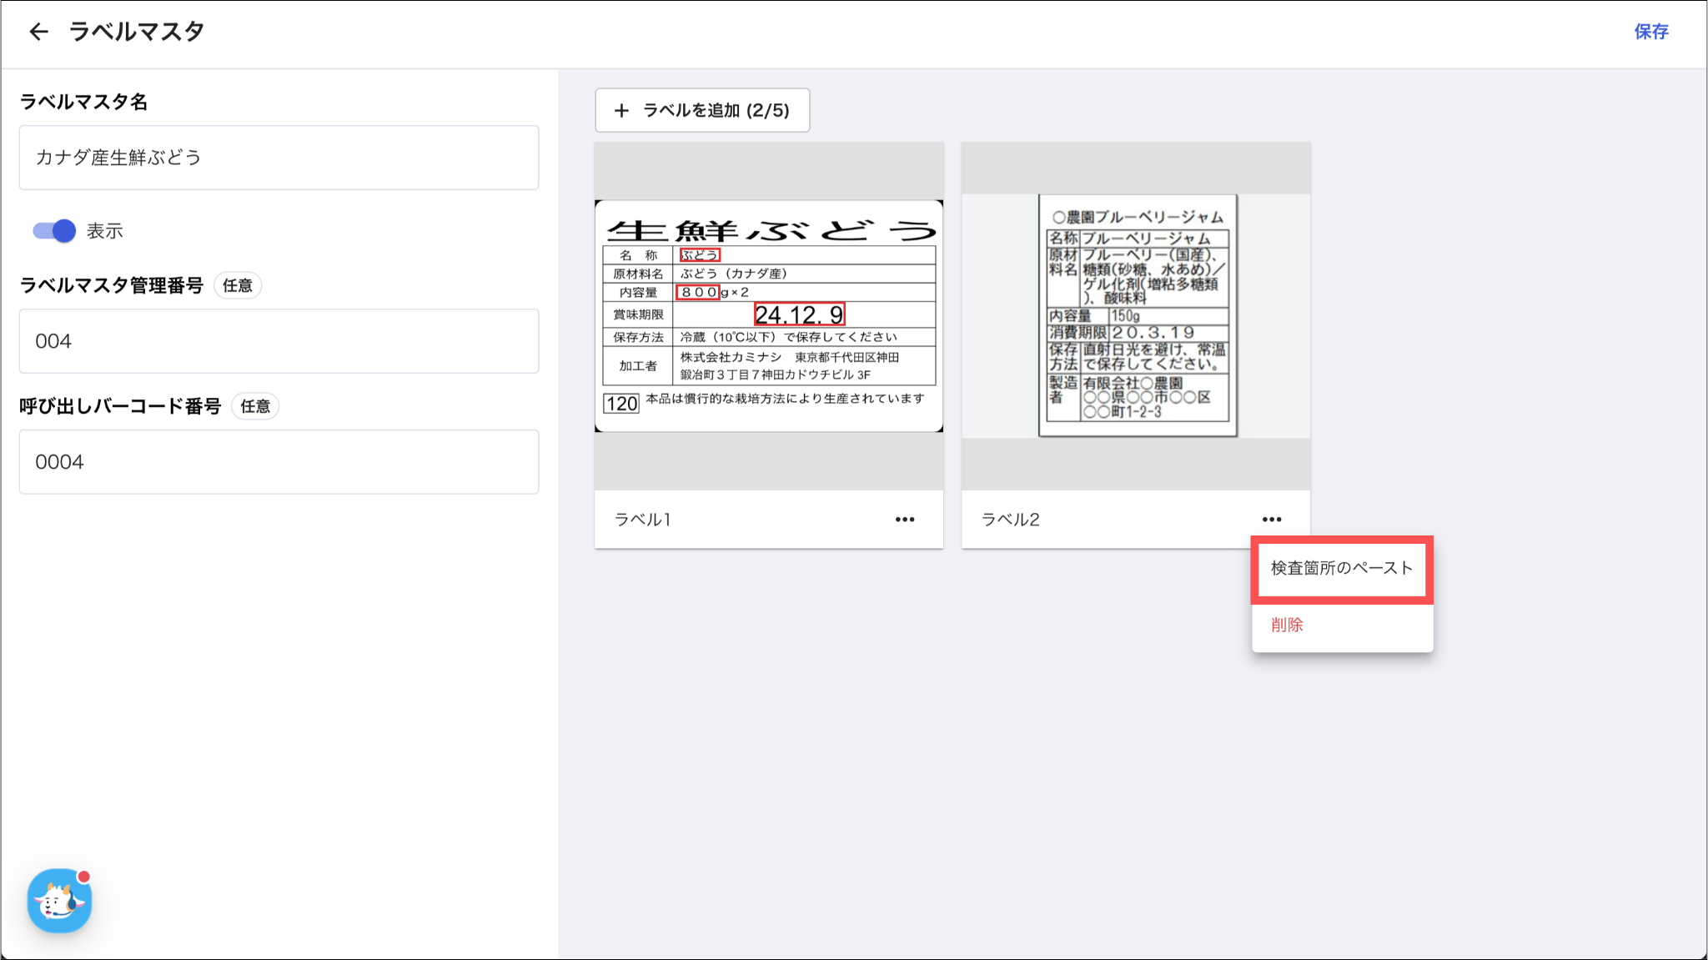Click the 呼び出しバーコード番号 field with 0004
Screen dimensions: 1708x960
[279, 462]
